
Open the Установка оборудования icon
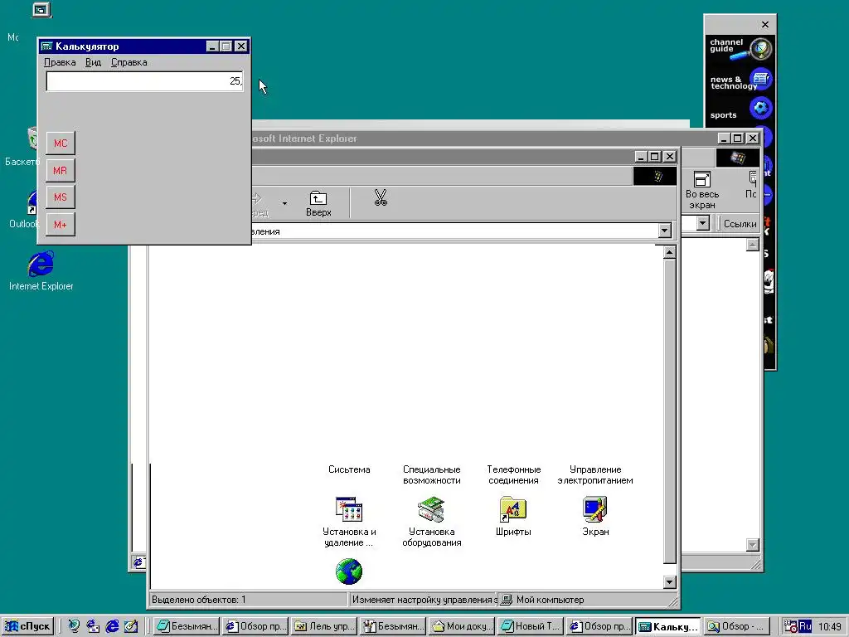431,509
